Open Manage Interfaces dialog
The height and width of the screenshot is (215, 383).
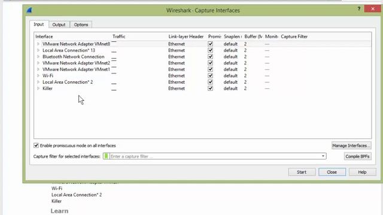pyautogui.click(x=351, y=146)
